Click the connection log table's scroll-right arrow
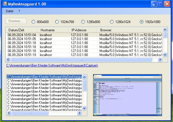 160,60
